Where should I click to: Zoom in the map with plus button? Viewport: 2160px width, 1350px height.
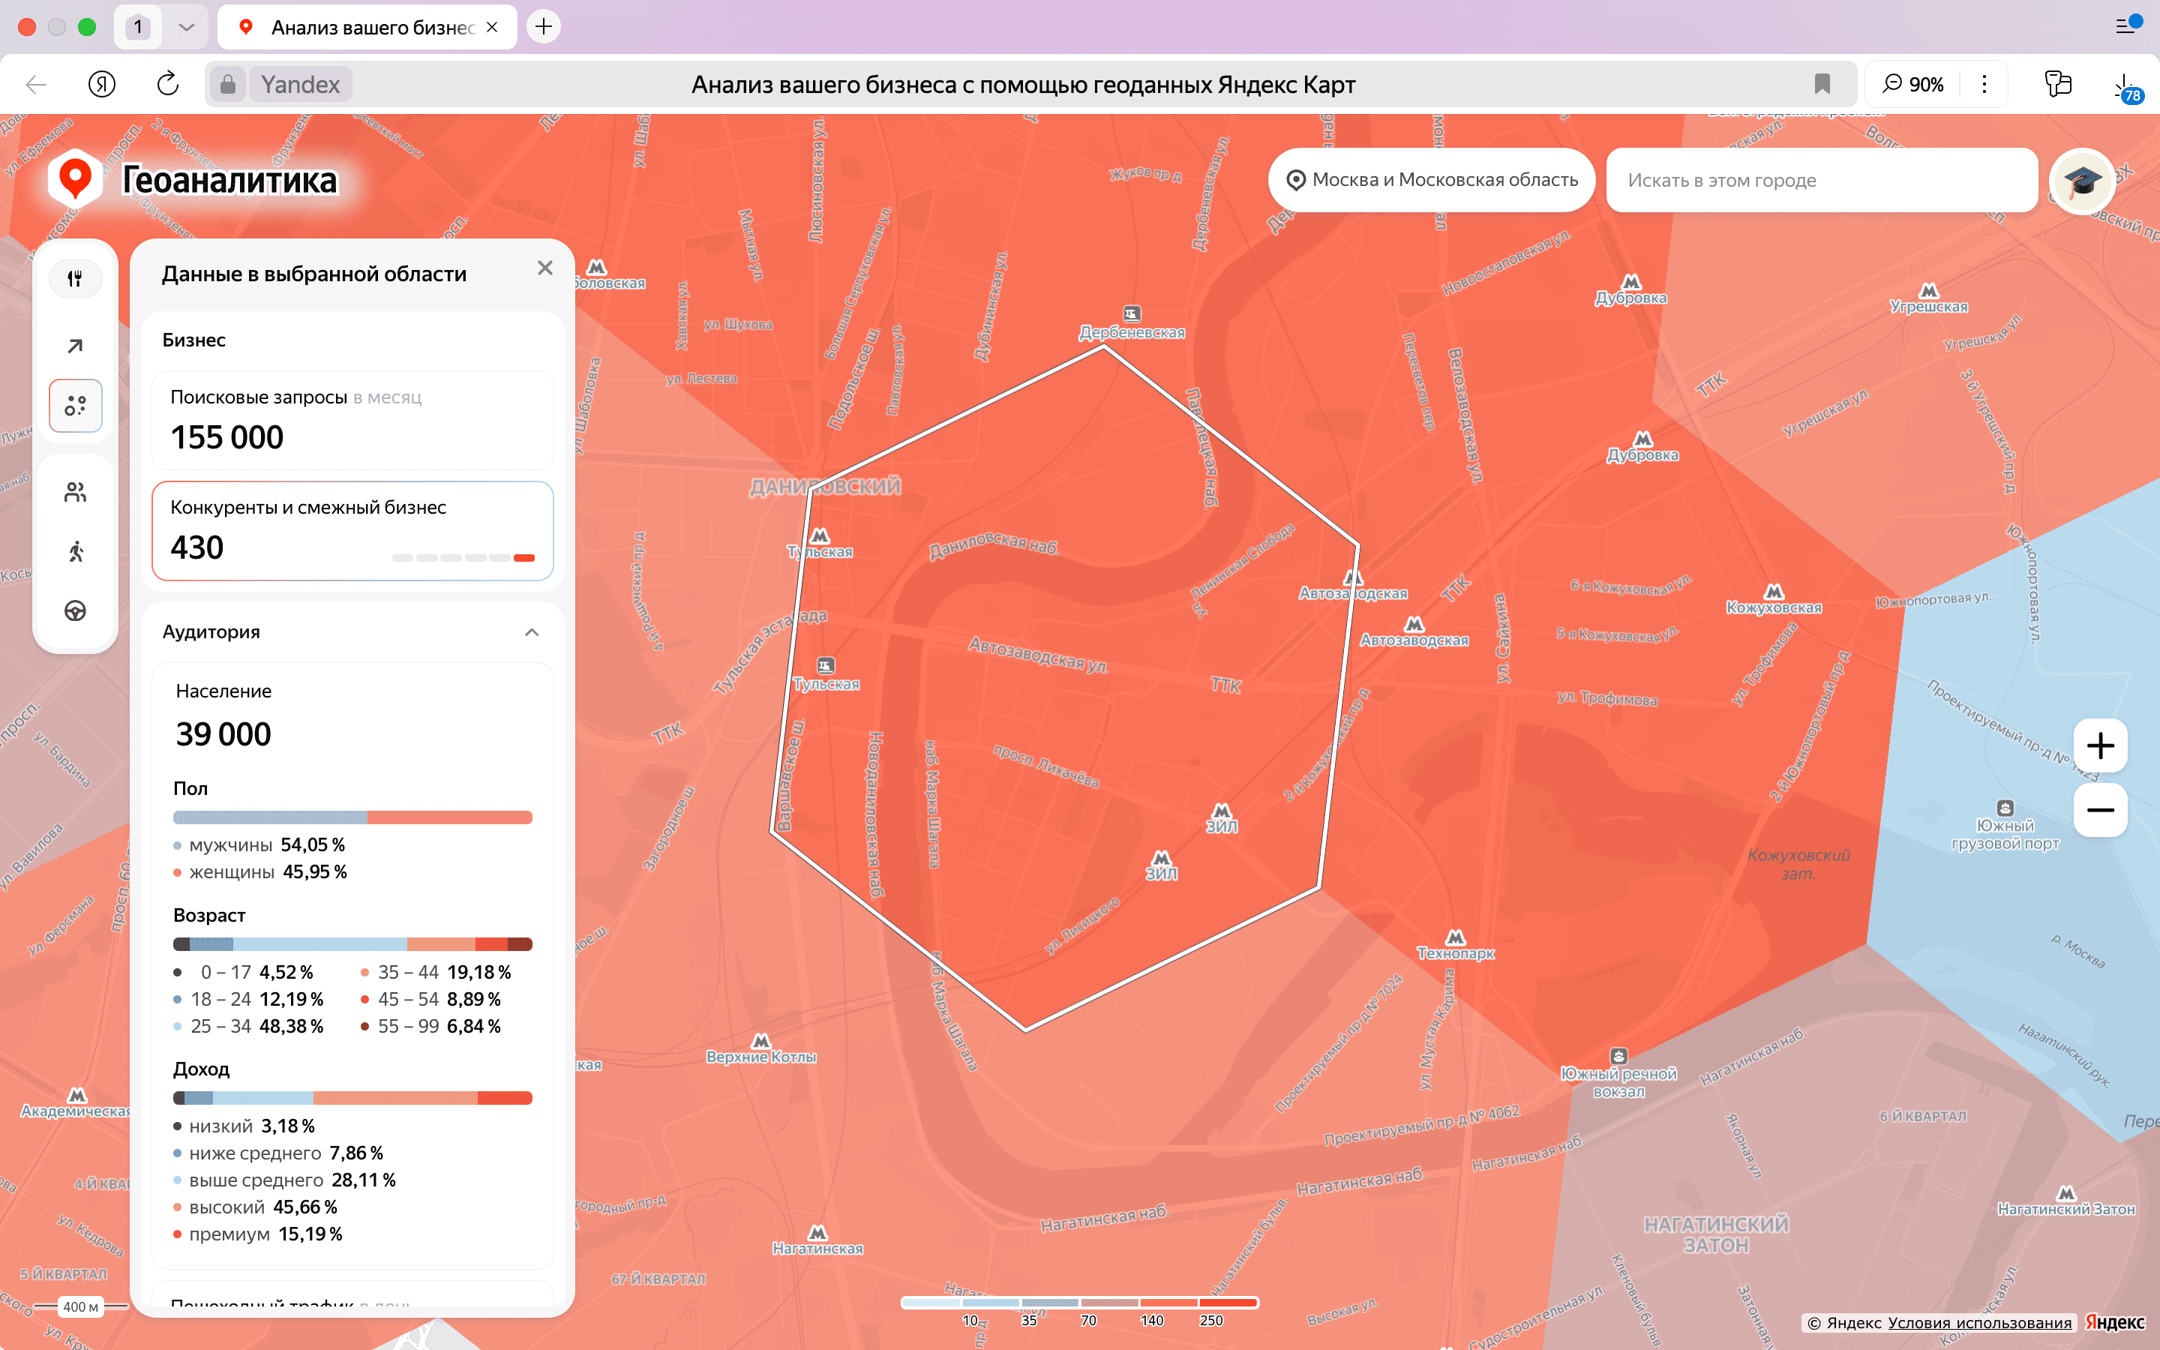2099,745
